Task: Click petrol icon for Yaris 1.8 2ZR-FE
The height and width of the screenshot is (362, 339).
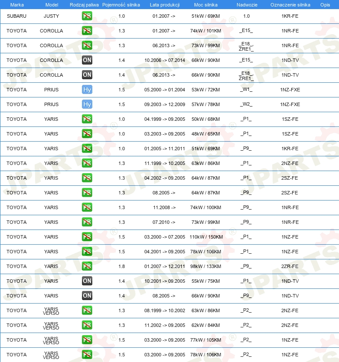Action: tap(87, 266)
